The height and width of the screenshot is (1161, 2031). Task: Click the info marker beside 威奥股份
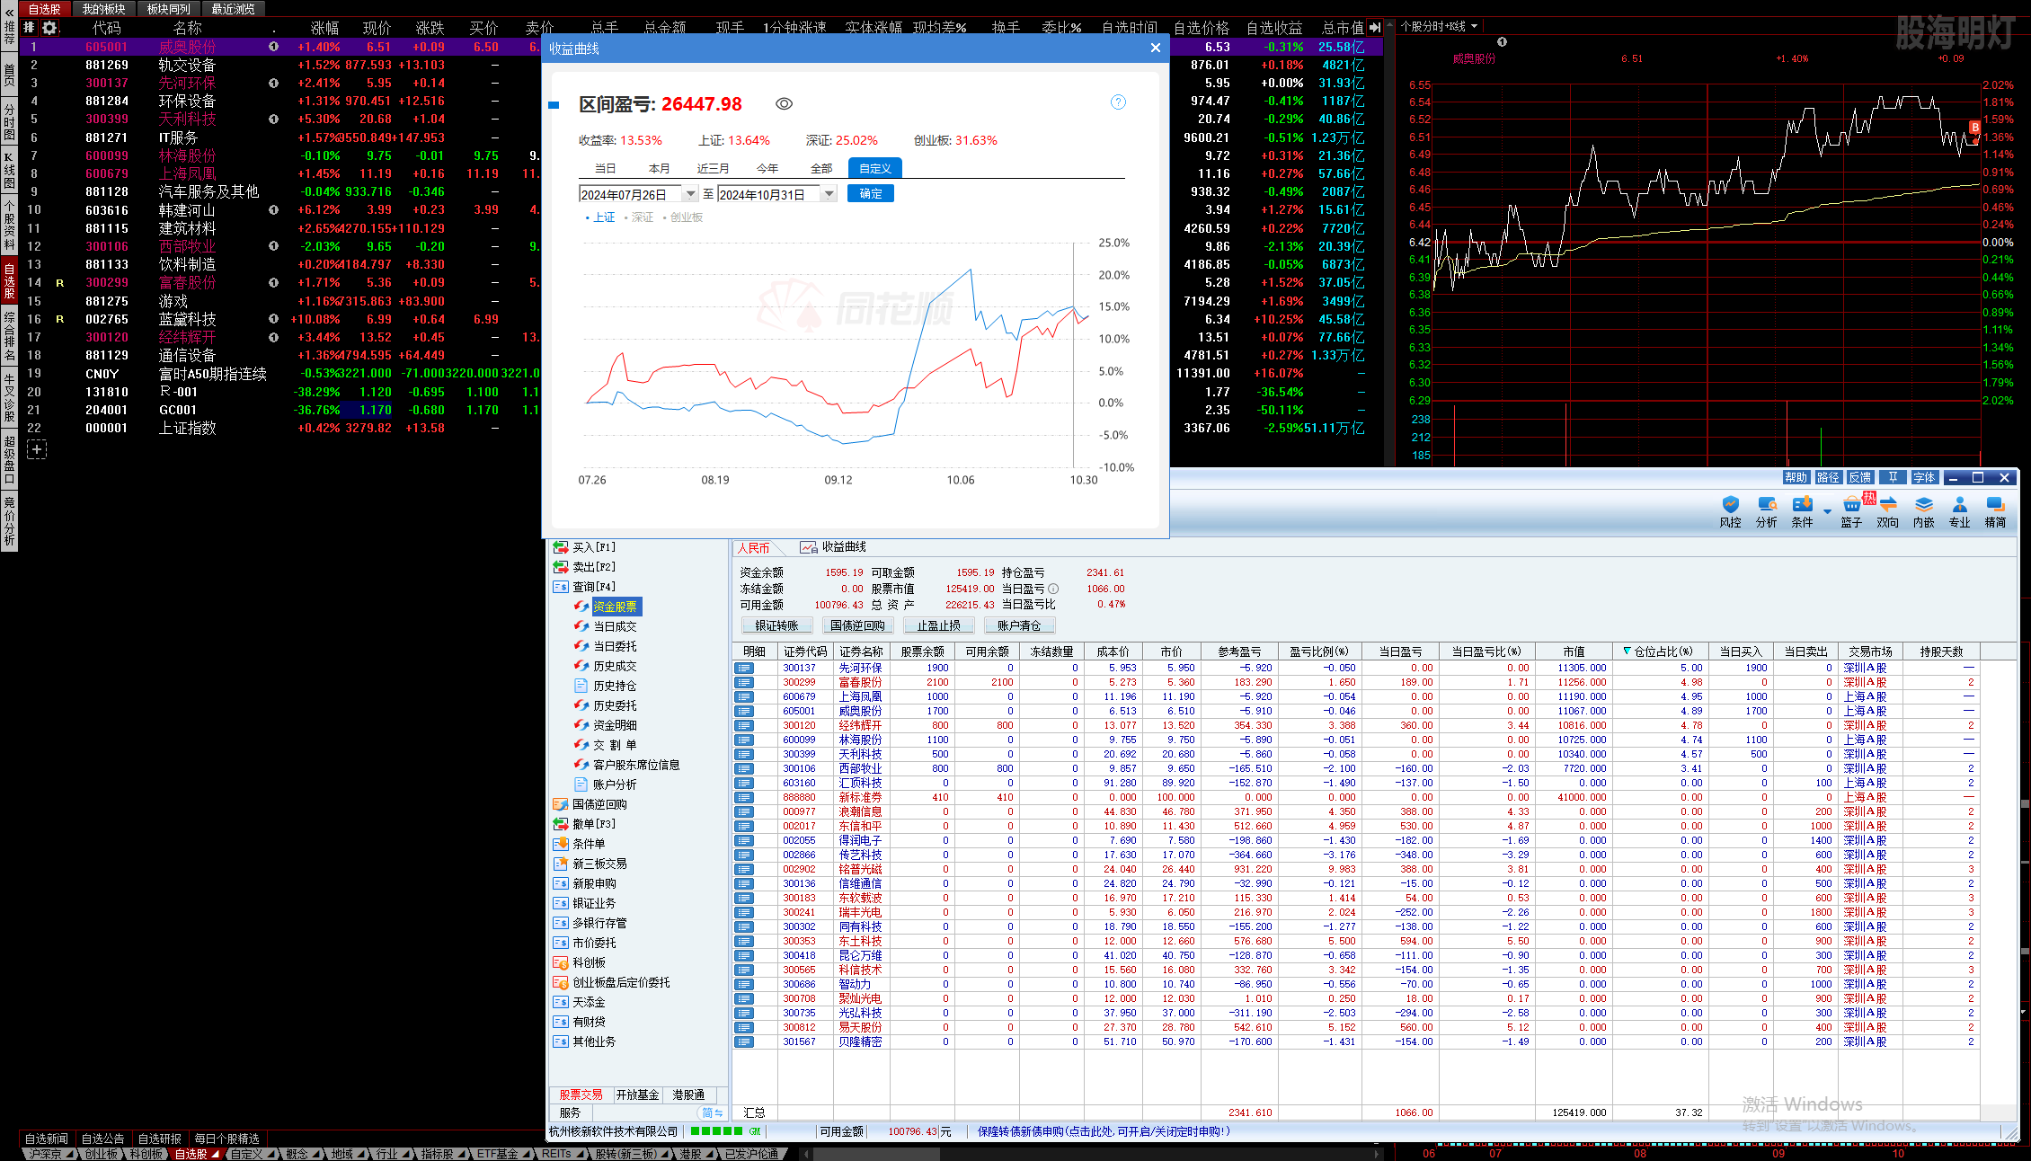[x=273, y=47]
